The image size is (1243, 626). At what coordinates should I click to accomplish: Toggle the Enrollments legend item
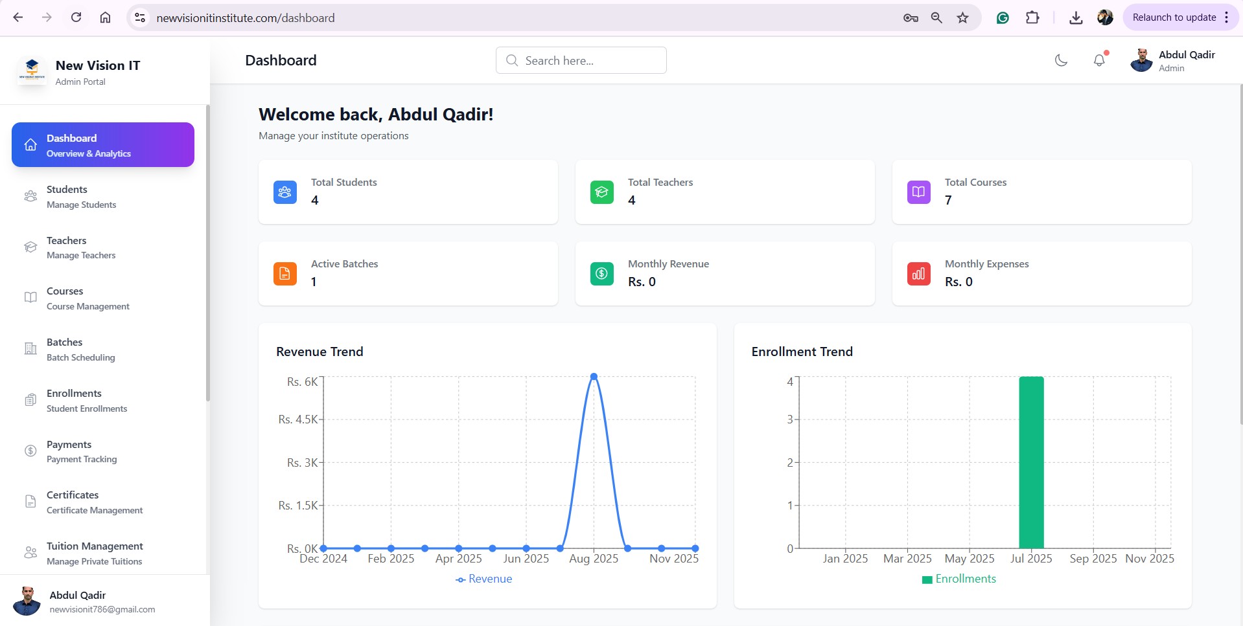[x=958, y=579]
